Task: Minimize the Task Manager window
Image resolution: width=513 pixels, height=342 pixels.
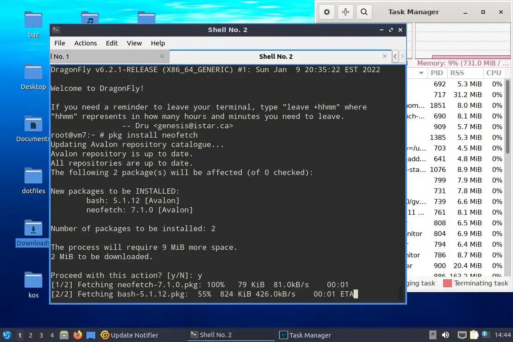Action: (x=465, y=12)
